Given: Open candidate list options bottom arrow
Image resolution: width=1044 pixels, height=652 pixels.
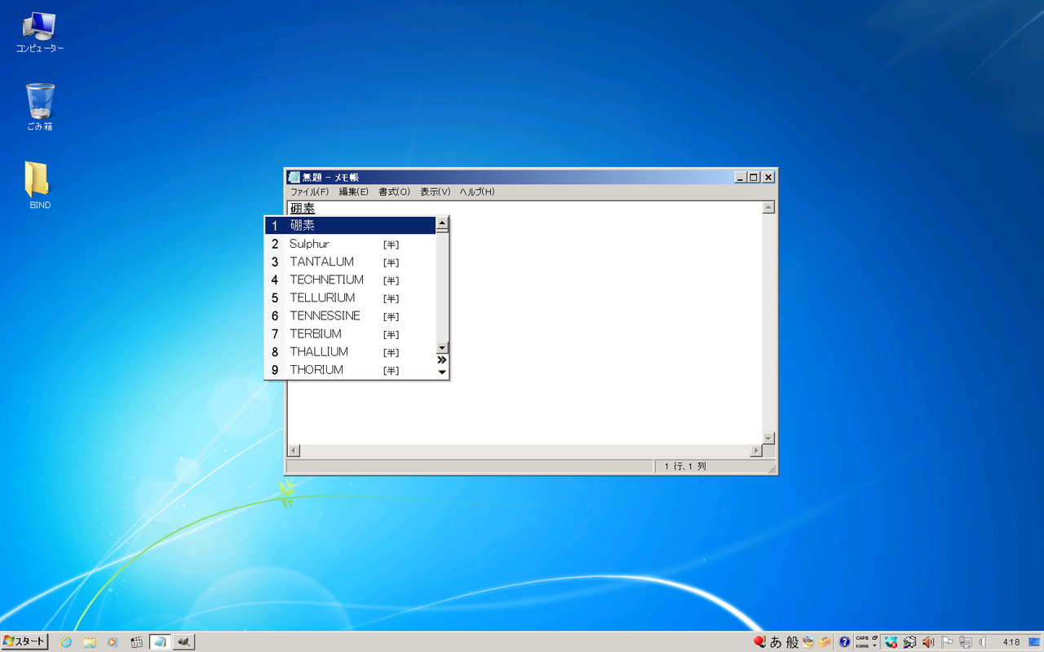Looking at the screenshot, I should [x=442, y=372].
